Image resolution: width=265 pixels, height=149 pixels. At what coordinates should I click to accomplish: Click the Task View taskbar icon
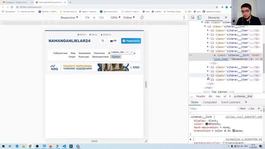(x=10, y=146)
